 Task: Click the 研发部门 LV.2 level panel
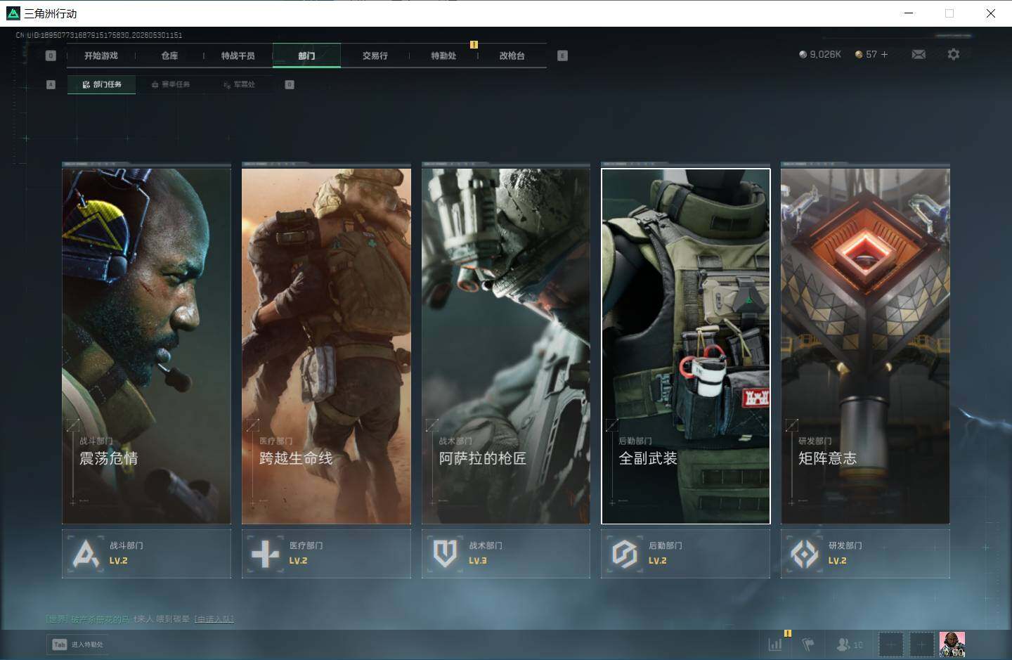click(865, 554)
